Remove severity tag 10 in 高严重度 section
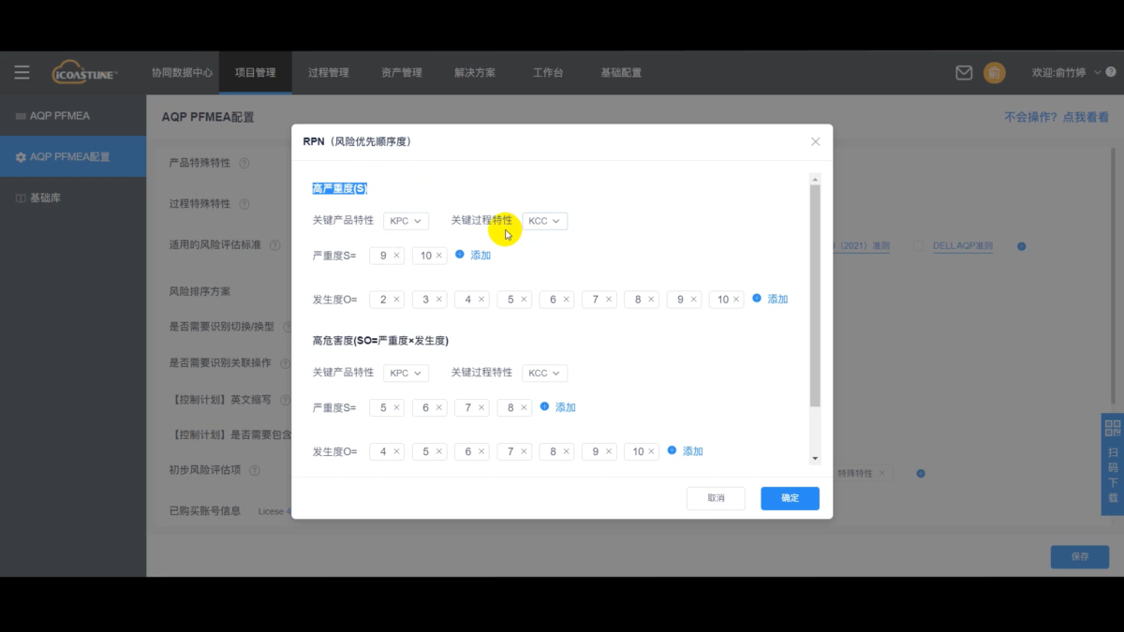 coord(438,256)
